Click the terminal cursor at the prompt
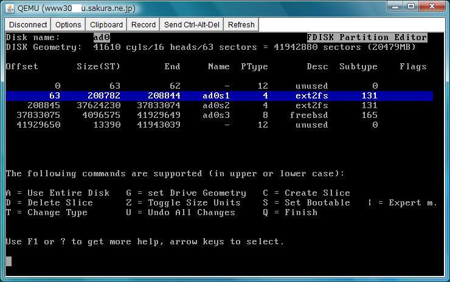The width and height of the screenshot is (450, 282). coord(9,261)
